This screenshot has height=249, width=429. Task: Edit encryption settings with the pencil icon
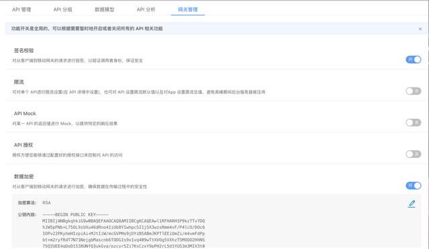click(x=412, y=203)
